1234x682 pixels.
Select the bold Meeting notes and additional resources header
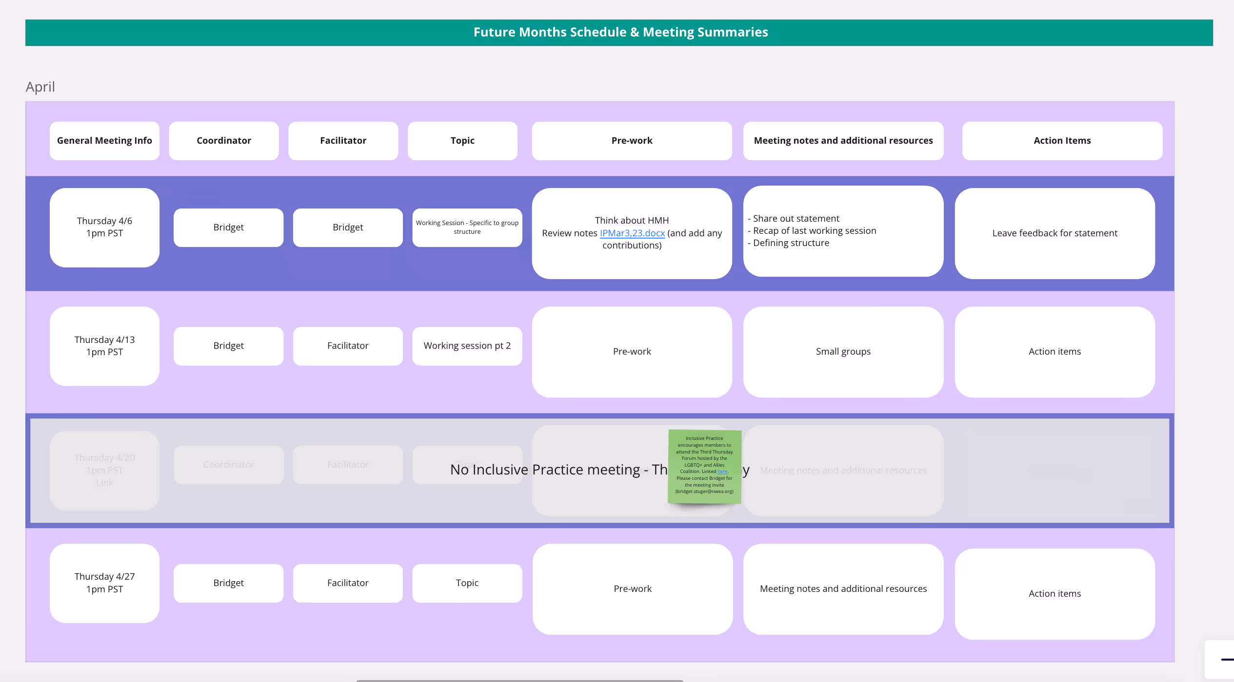coord(843,141)
